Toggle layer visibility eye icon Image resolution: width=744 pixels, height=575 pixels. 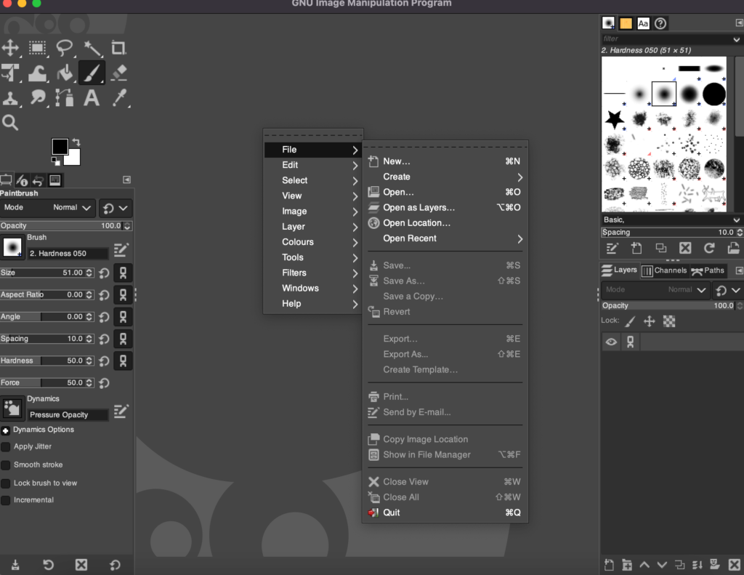(x=611, y=342)
